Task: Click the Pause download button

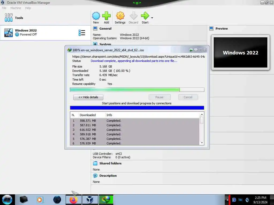Action: tap(159, 97)
